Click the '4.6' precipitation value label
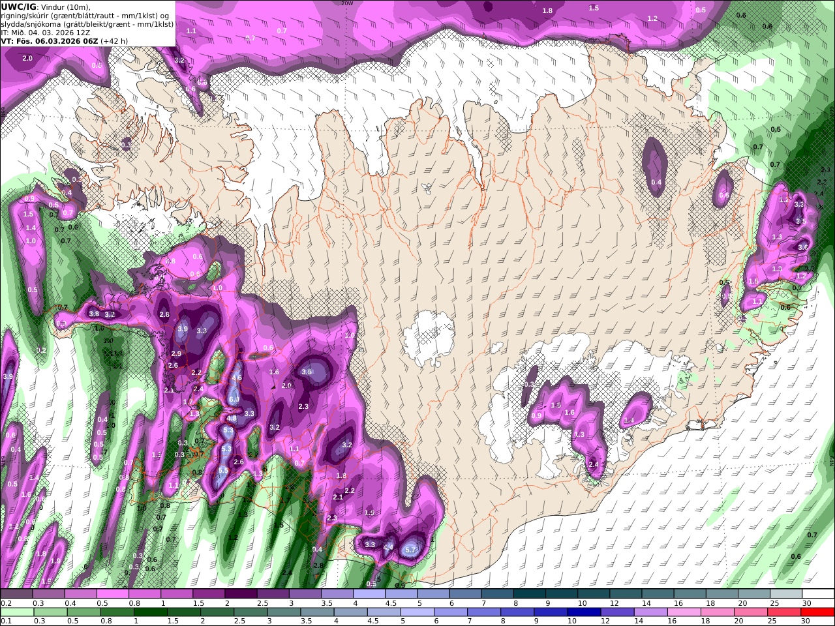The height and width of the screenshot is (626, 835). [237, 378]
